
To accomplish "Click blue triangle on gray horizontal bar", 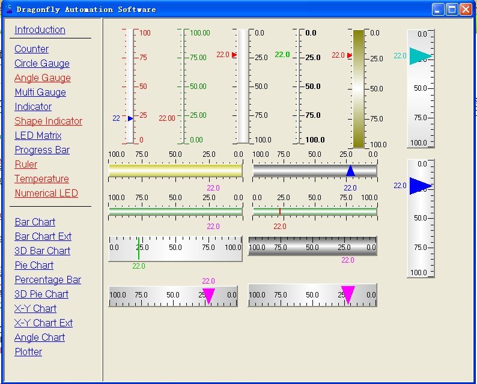I will (x=350, y=171).
